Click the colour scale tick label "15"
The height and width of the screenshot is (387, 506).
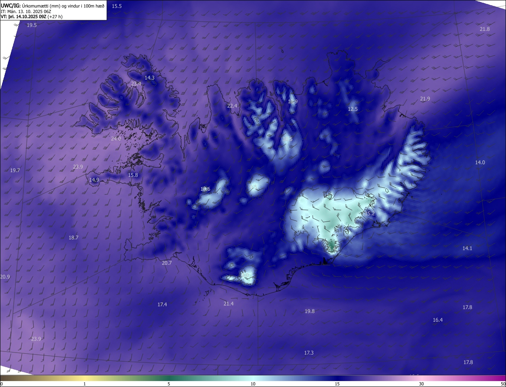(x=337, y=384)
